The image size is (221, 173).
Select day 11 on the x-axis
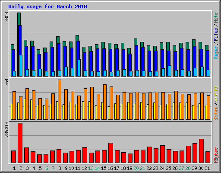[78, 168]
